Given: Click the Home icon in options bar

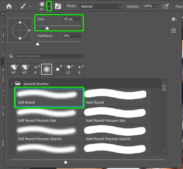Looking at the screenshot, I should pyautogui.click(x=9, y=6).
